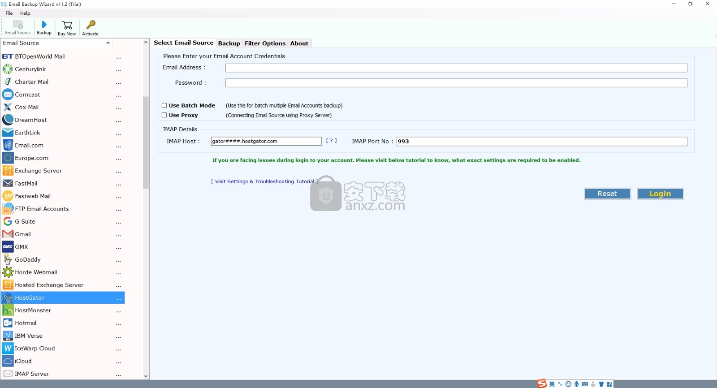
Task: Open options dots for Hosted Exchange Server
Action: click(118, 286)
